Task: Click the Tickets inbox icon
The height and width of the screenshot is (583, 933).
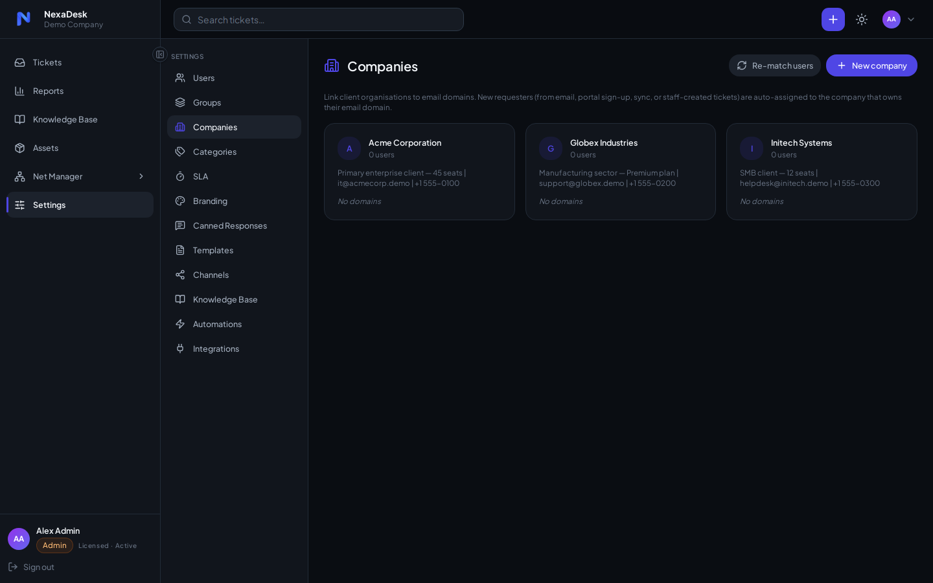Action: pos(20,62)
